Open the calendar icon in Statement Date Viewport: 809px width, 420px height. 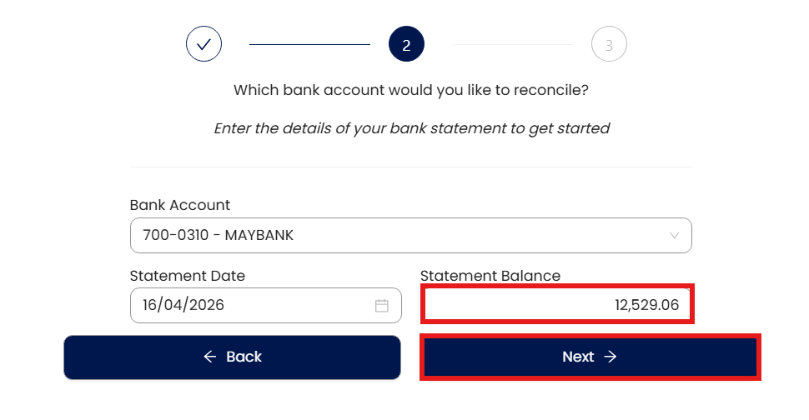pyautogui.click(x=382, y=306)
